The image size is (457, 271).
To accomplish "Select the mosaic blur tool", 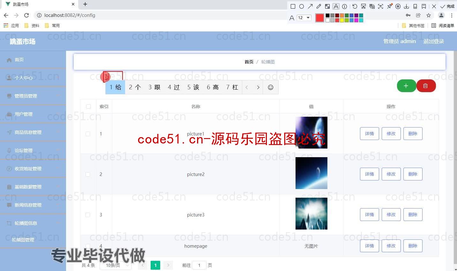I will 327,6.
